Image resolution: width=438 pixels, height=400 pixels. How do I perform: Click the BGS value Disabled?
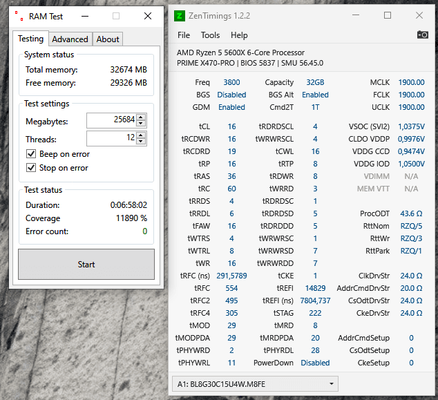(x=231, y=95)
